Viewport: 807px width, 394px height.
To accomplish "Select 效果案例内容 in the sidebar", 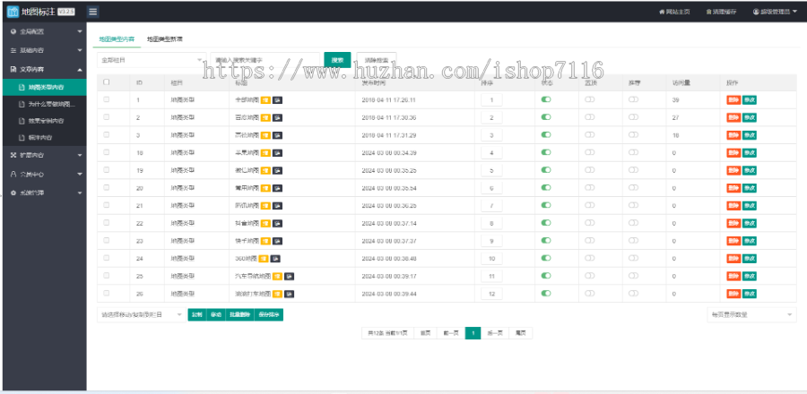I will (44, 121).
